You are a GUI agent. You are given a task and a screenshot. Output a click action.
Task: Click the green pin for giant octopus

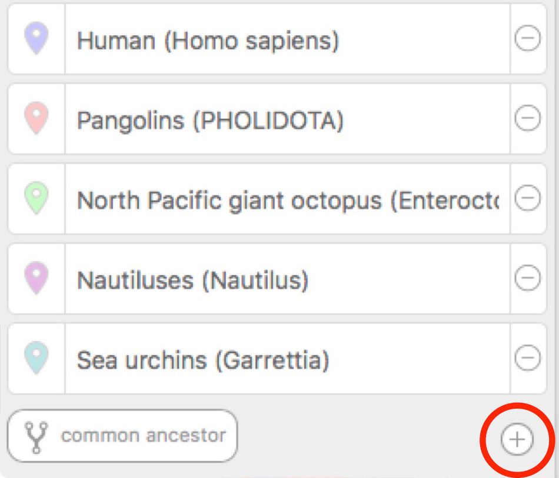point(36,198)
